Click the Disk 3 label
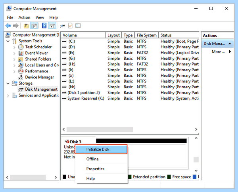The width and height of the screenshot is (238, 192). coord(75,142)
